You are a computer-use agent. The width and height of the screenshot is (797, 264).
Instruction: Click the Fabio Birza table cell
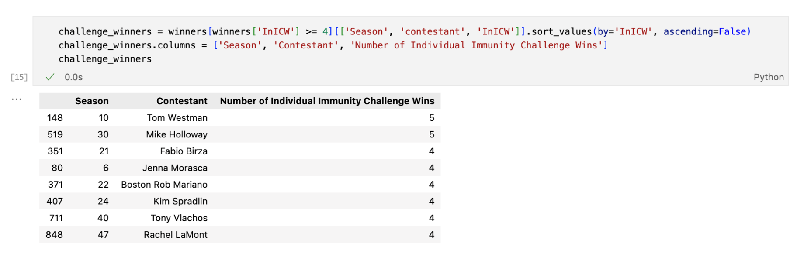pyautogui.click(x=184, y=151)
